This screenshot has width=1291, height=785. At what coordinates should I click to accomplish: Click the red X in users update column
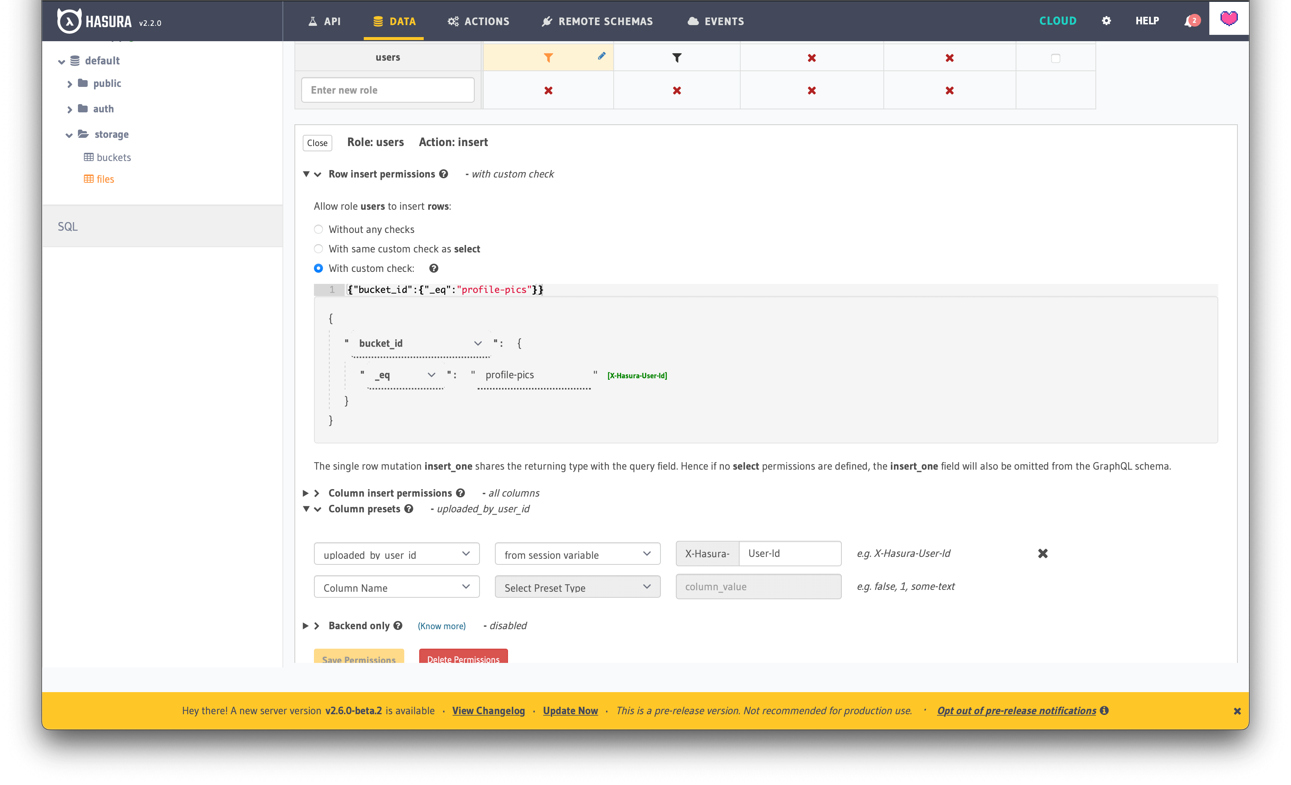click(811, 58)
